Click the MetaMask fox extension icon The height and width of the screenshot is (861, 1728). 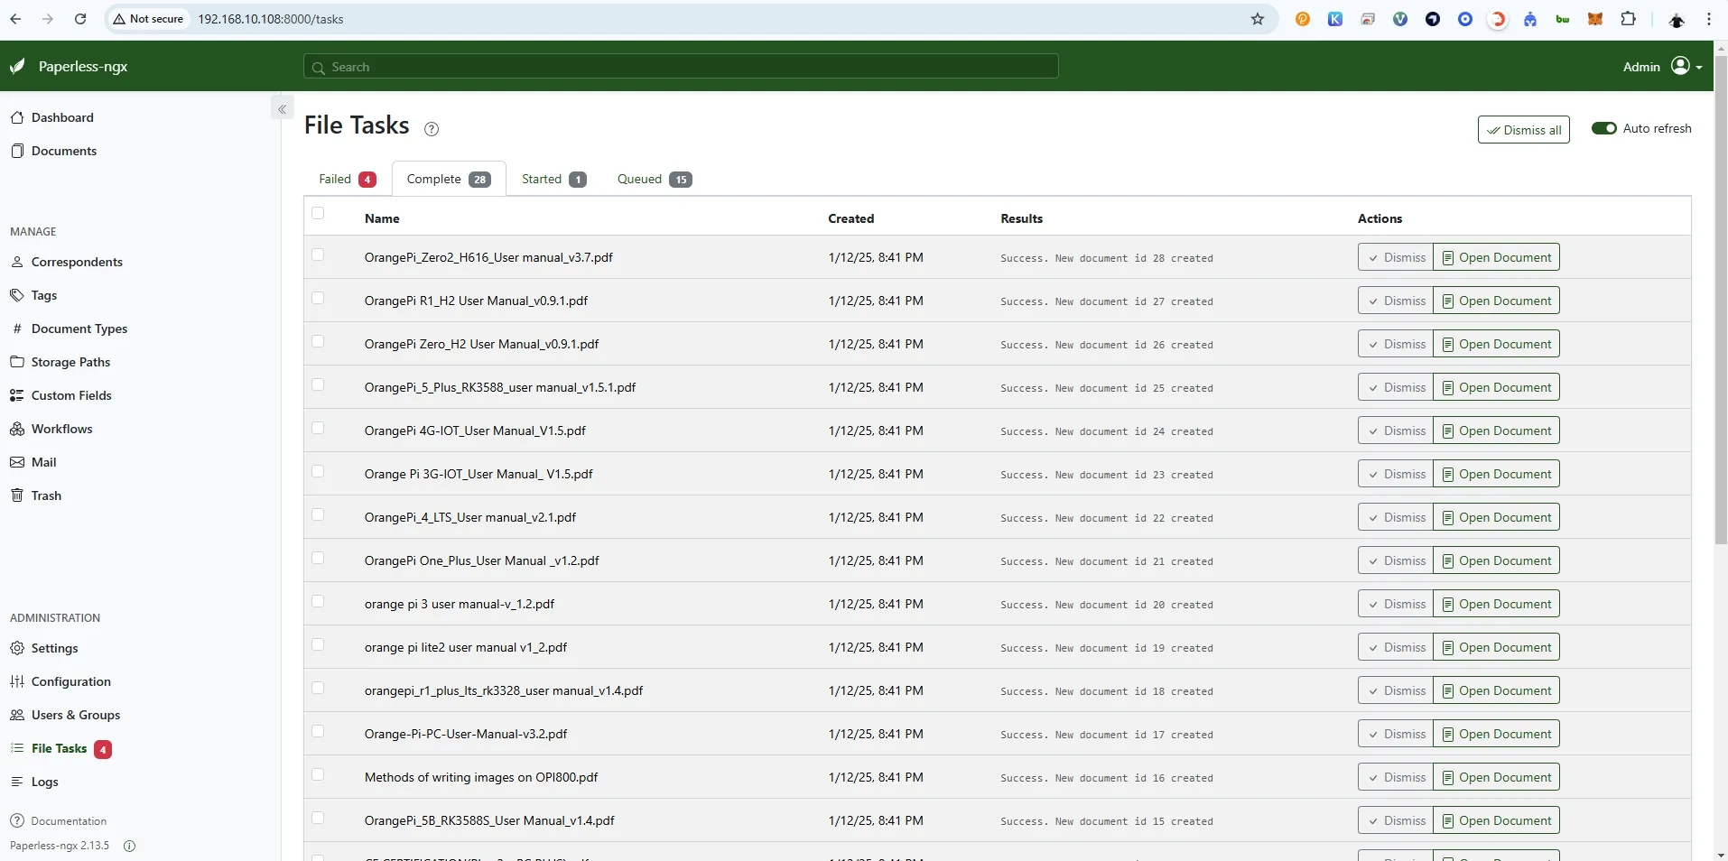(x=1595, y=19)
